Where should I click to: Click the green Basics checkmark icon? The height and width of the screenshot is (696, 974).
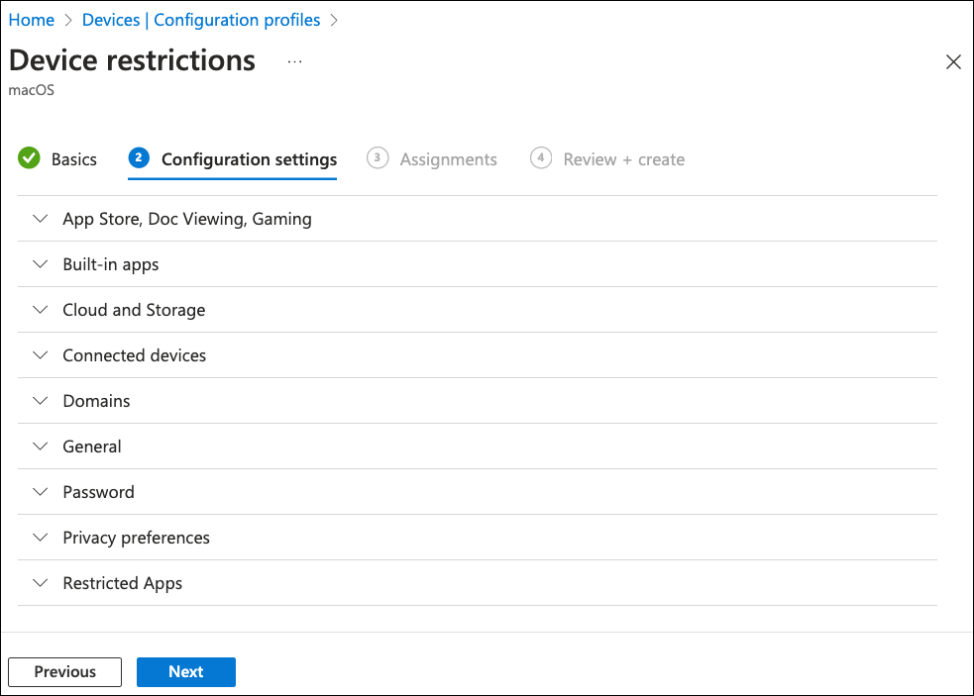pos(29,158)
